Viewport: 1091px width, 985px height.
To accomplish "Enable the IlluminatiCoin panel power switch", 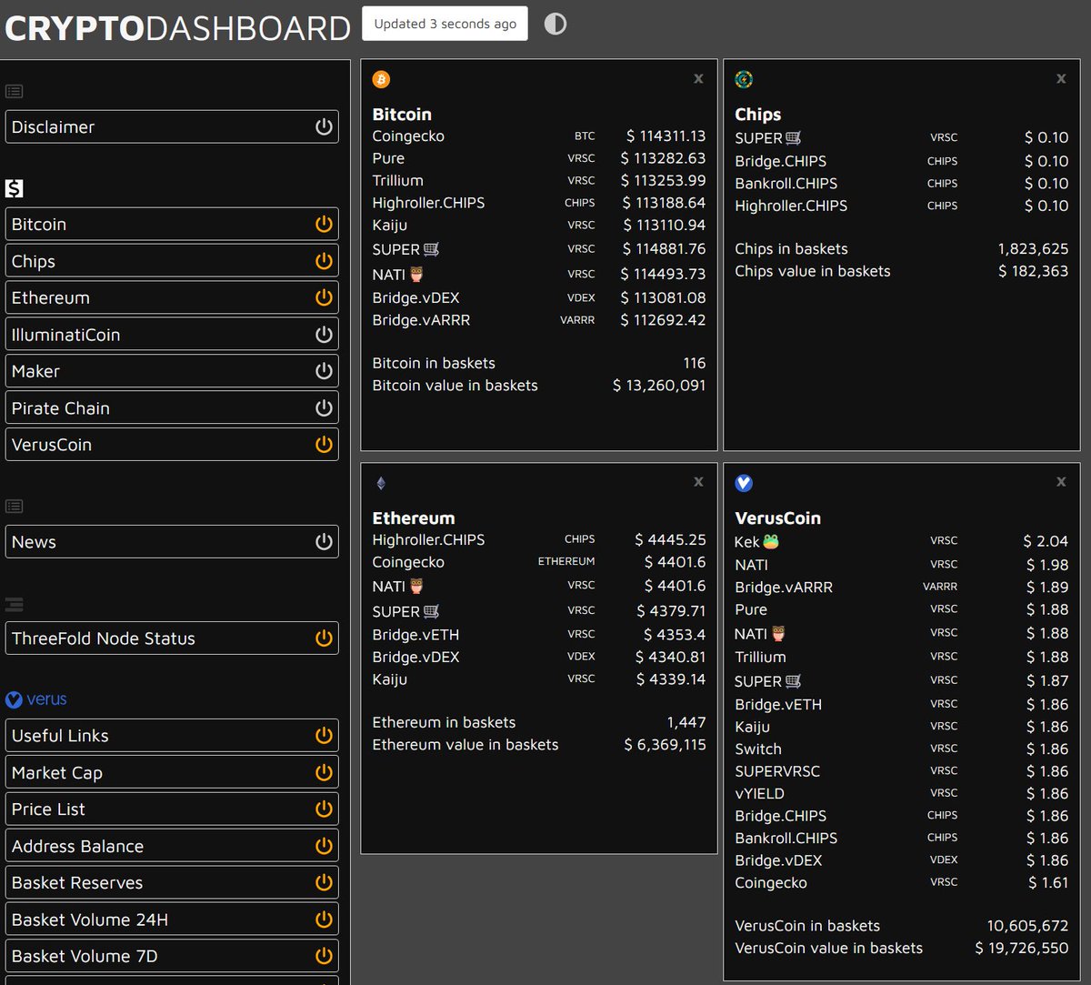I will [324, 335].
